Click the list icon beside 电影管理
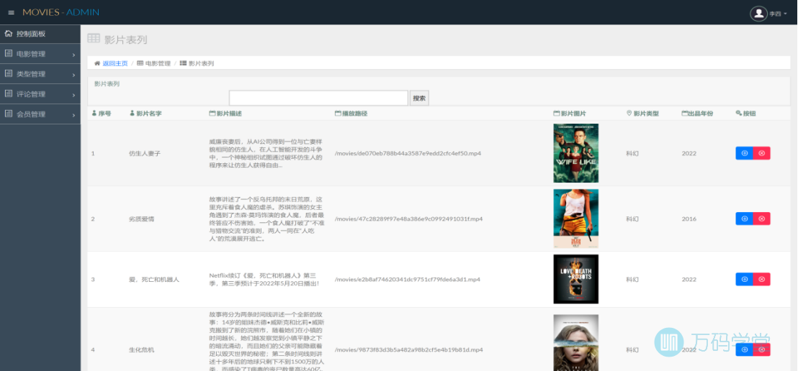The image size is (798, 371). click(8, 53)
